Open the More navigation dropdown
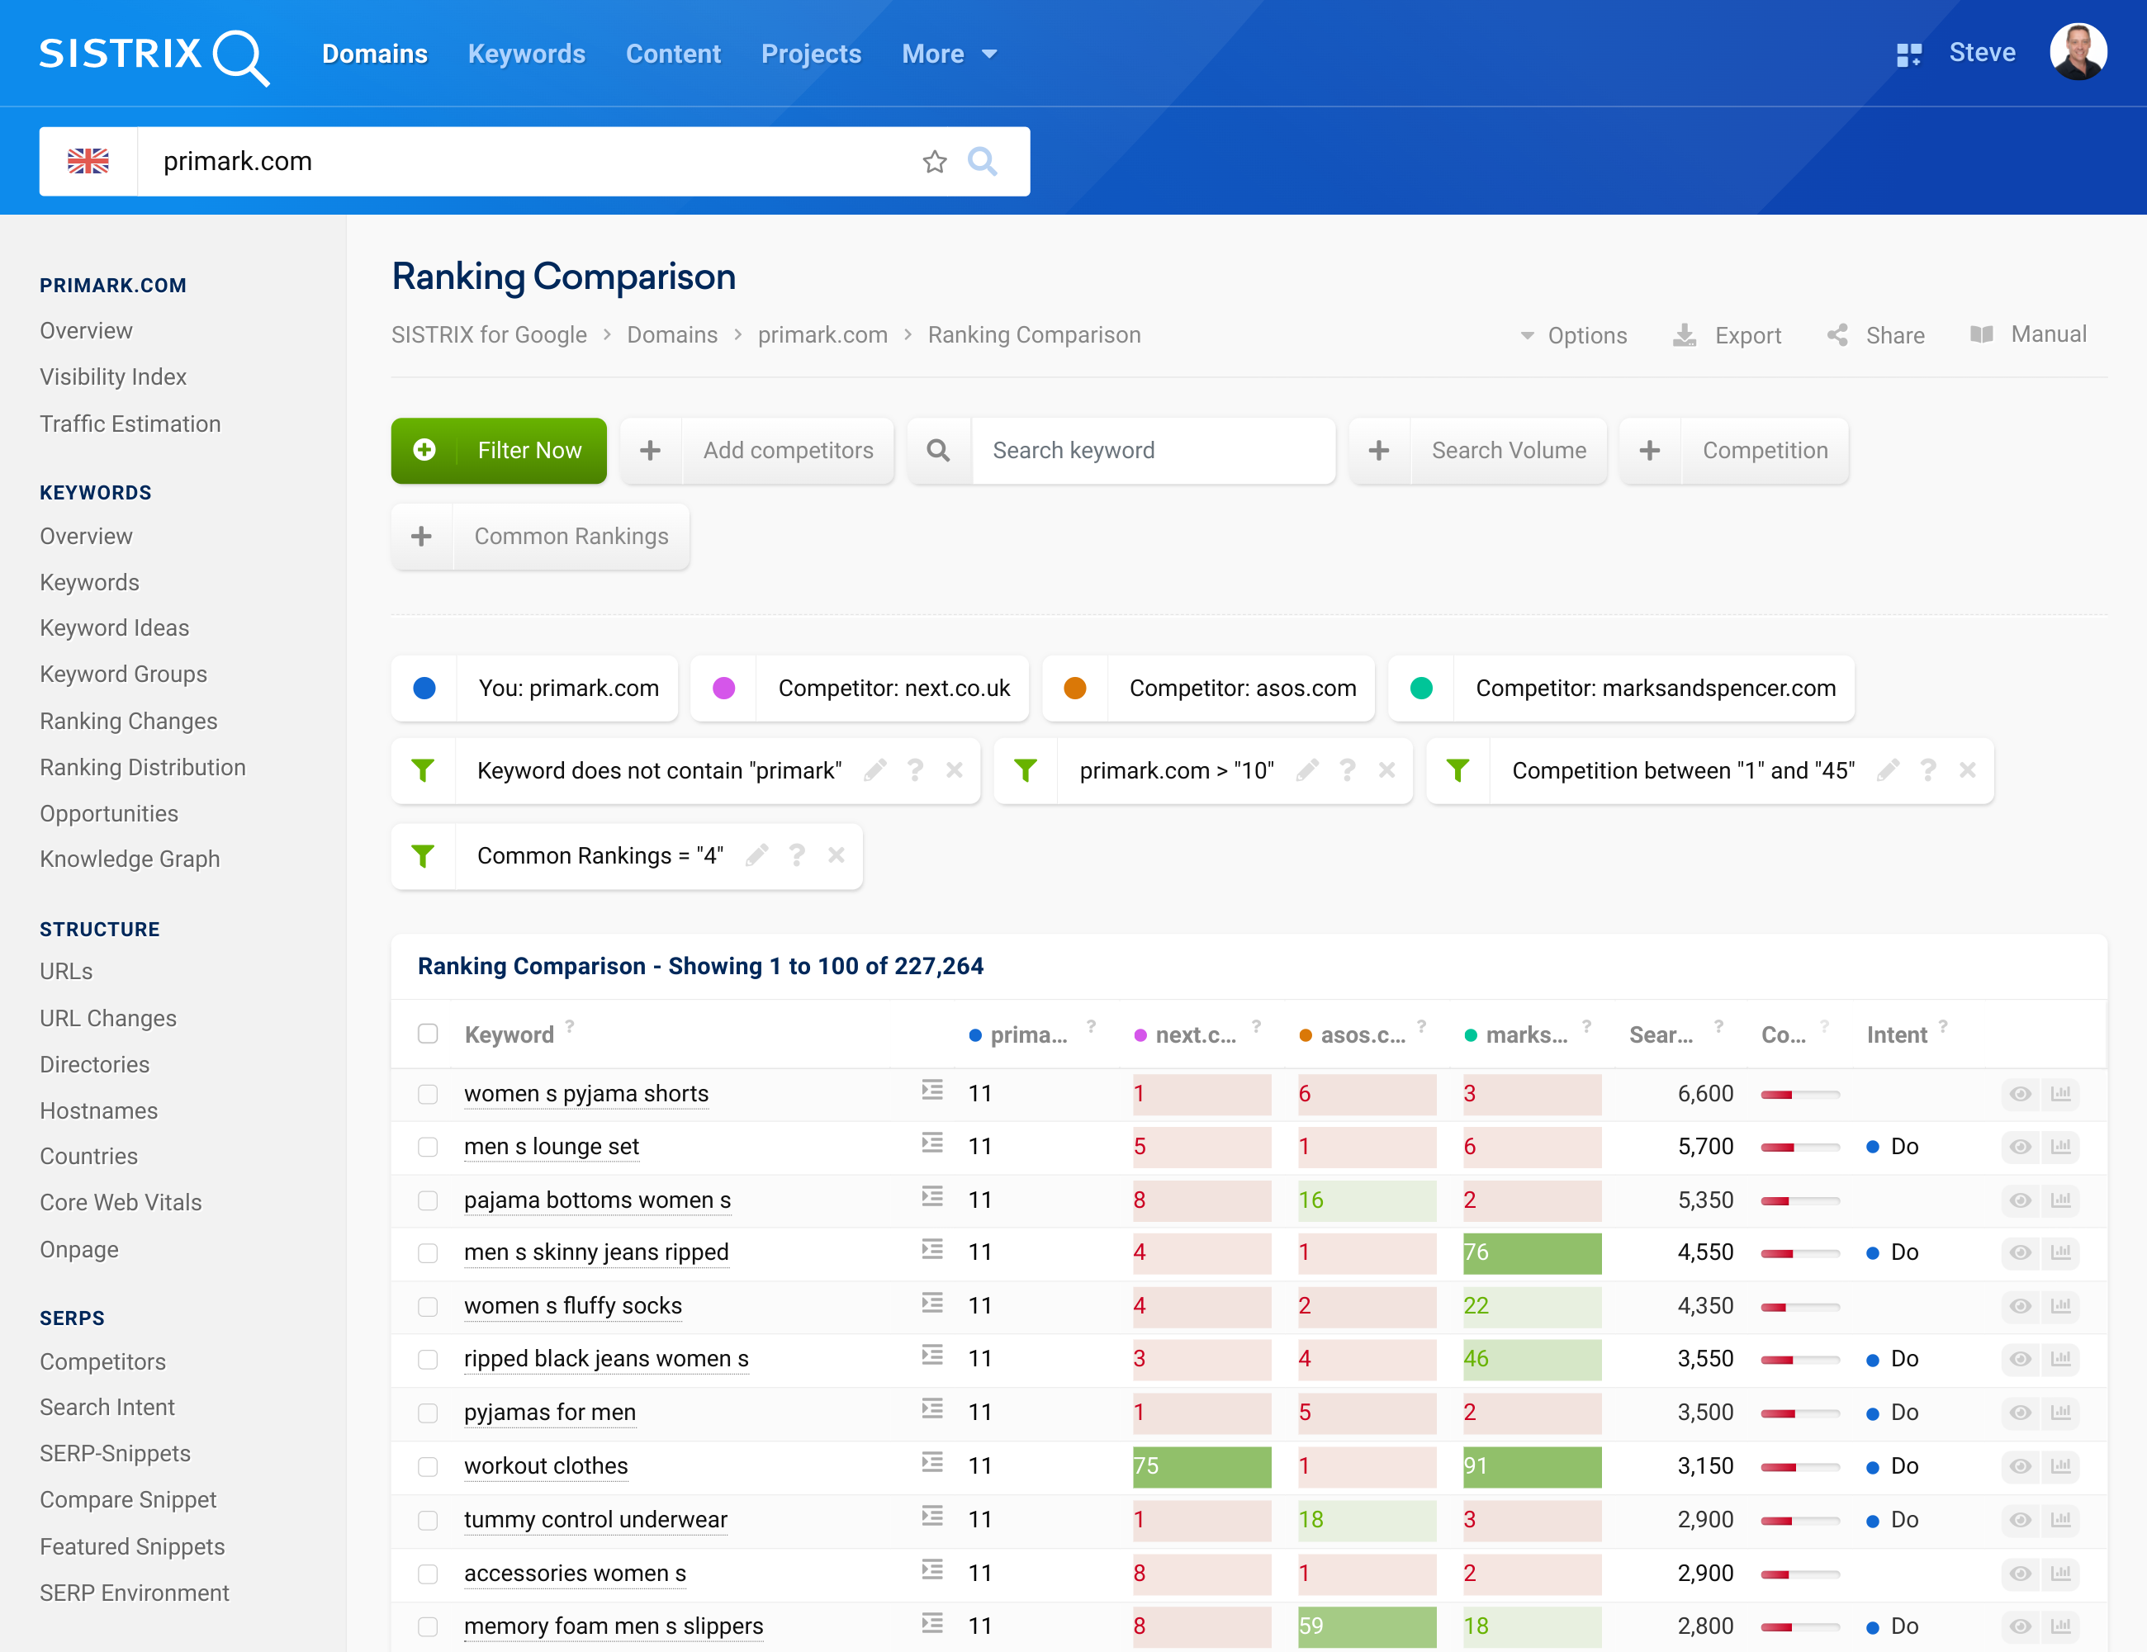The height and width of the screenshot is (1652, 2147). [946, 52]
